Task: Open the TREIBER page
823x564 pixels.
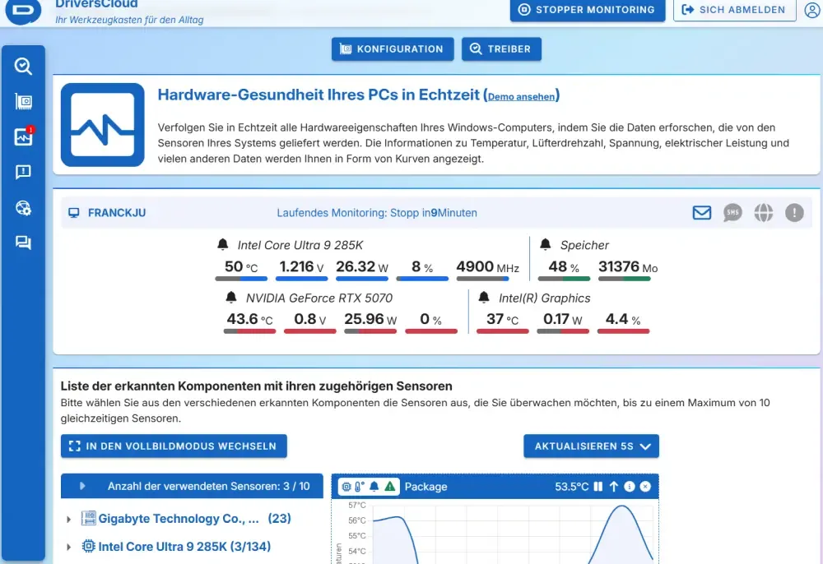Action: click(x=501, y=49)
